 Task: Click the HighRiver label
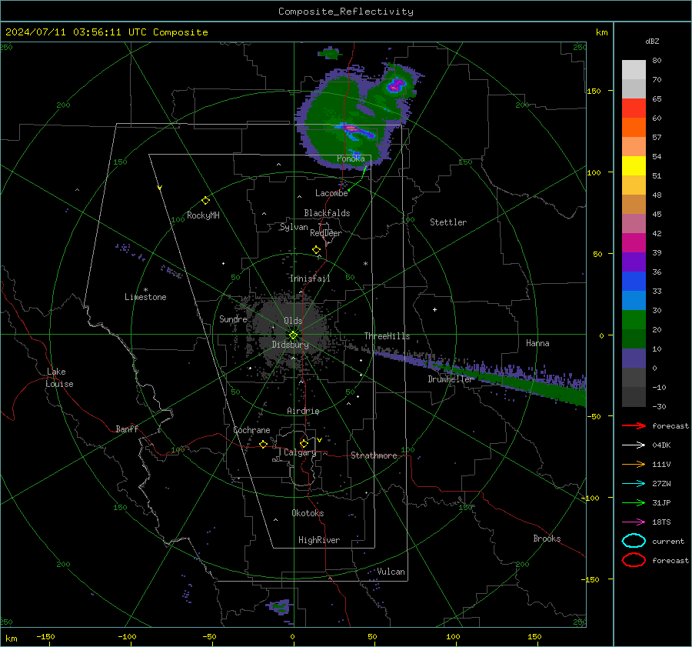319,540
